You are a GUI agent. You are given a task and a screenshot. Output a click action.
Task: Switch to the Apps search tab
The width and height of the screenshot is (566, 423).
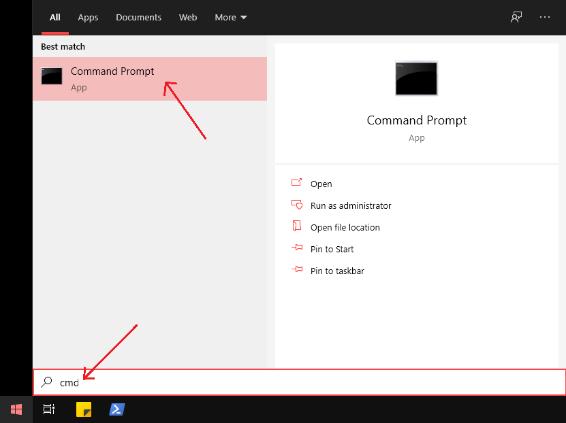88,17
